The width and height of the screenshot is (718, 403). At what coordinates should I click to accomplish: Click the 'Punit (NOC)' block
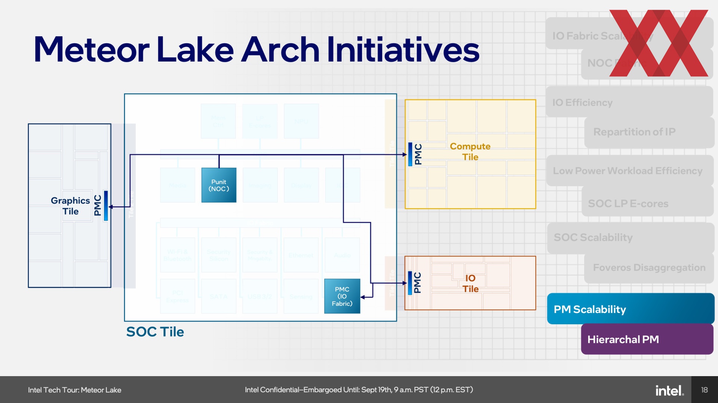(x=219, y=185)
